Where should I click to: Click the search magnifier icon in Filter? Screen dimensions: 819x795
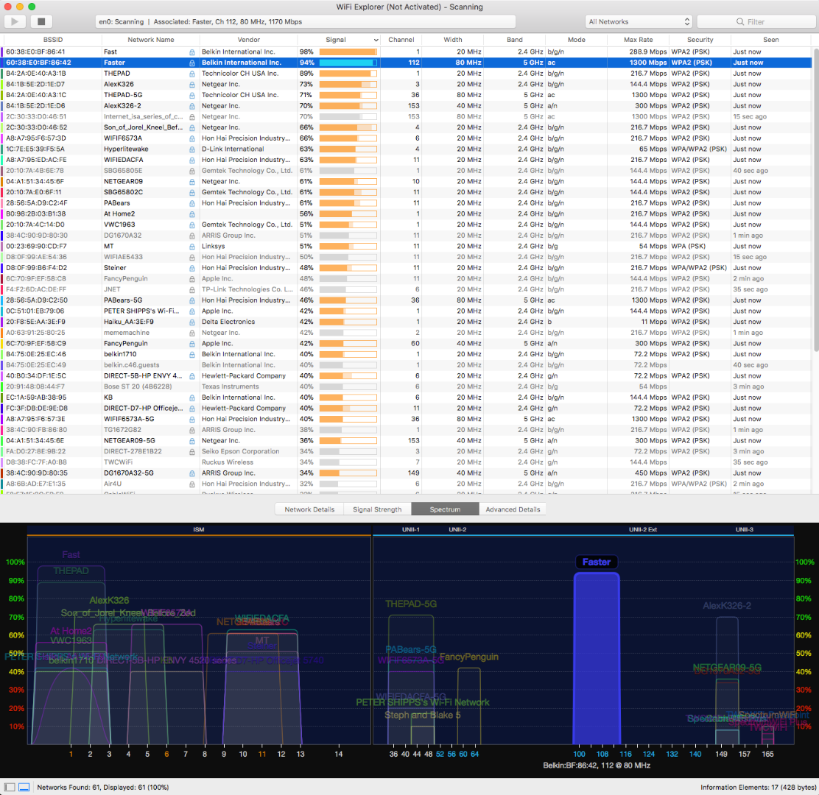tap(740, 22)
